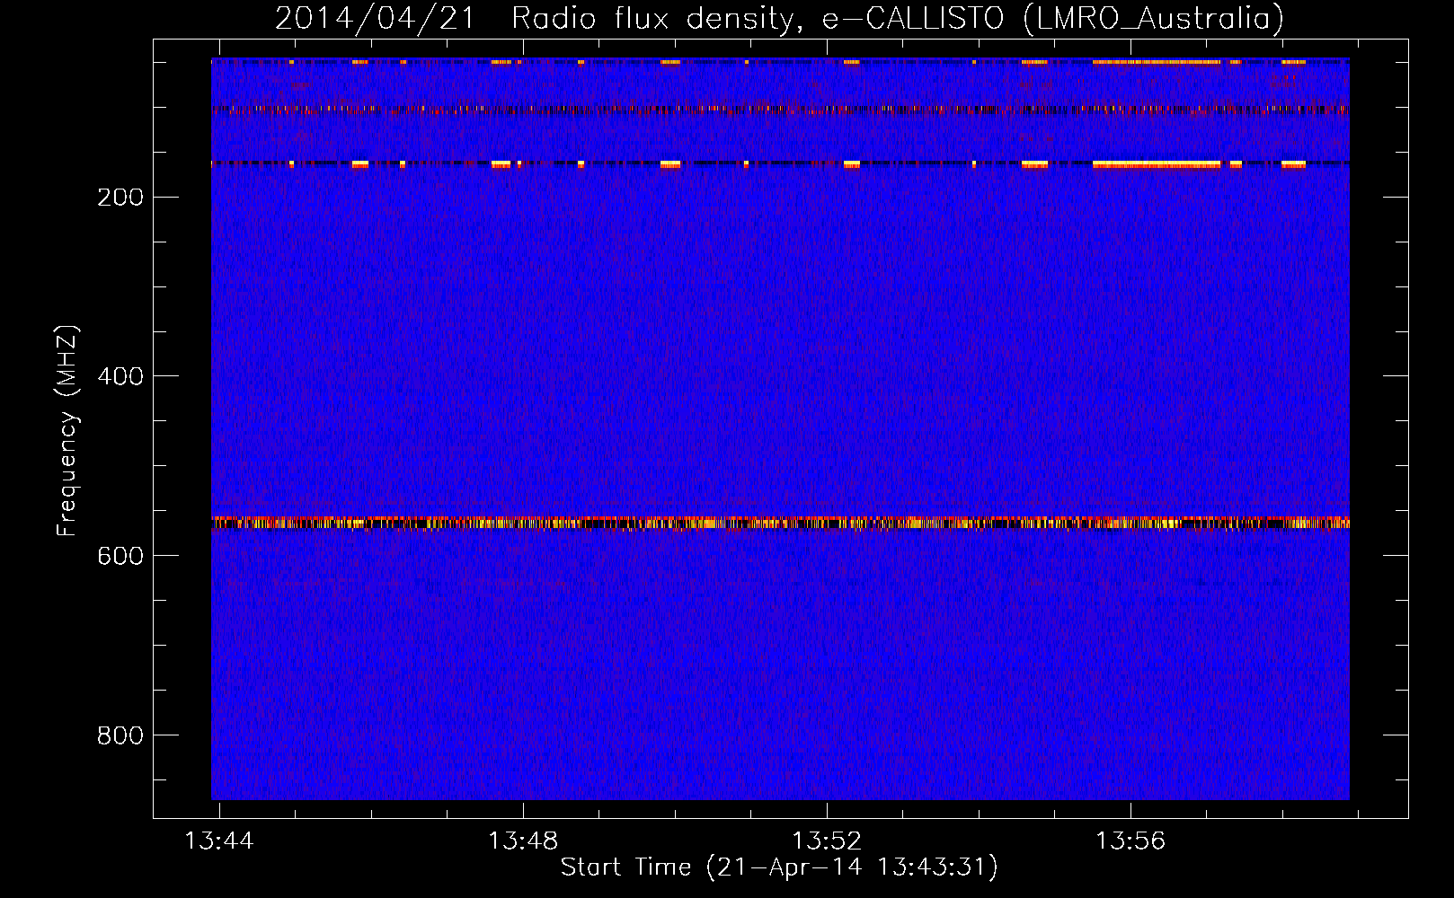
Task: Click the 13:44 time tick label
Action: [219, 841]
